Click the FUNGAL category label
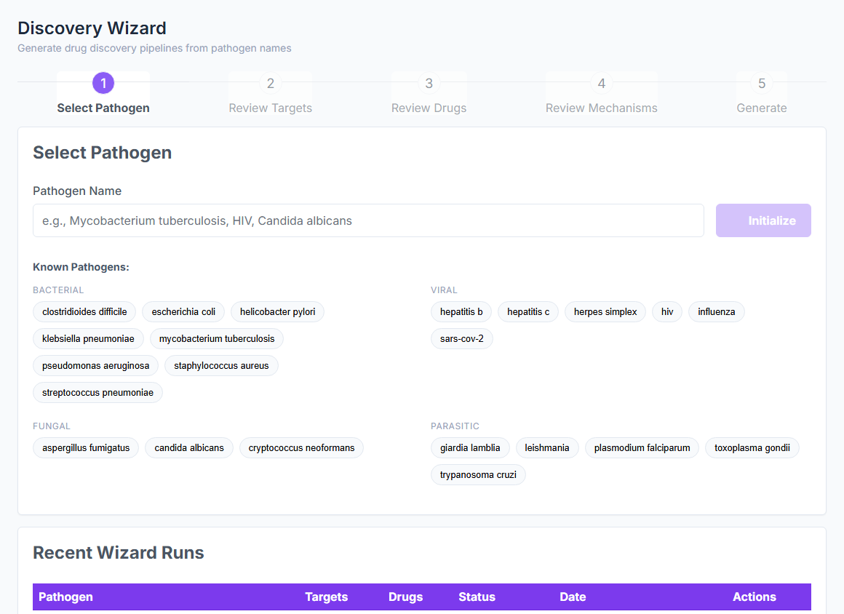 click(x=52, y=426)
